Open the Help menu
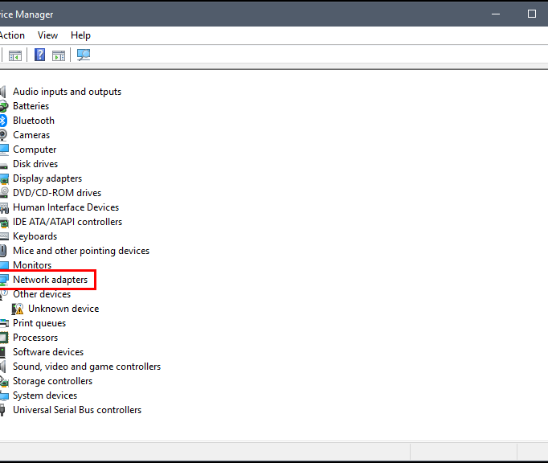This screenshot has height=463, width=548. click(80, 35)
